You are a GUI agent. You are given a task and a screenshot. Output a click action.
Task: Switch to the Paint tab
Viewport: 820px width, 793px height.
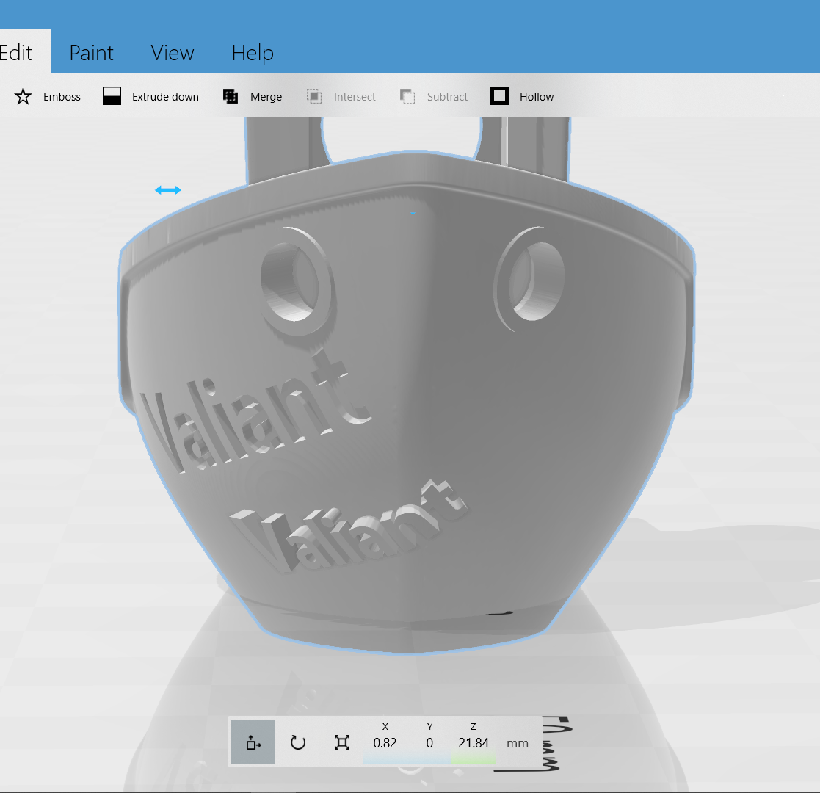[x=91, y=52]
